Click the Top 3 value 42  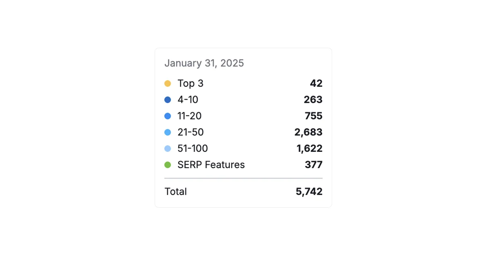316,83
